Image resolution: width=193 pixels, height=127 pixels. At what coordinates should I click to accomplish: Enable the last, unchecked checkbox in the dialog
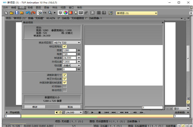65,90
